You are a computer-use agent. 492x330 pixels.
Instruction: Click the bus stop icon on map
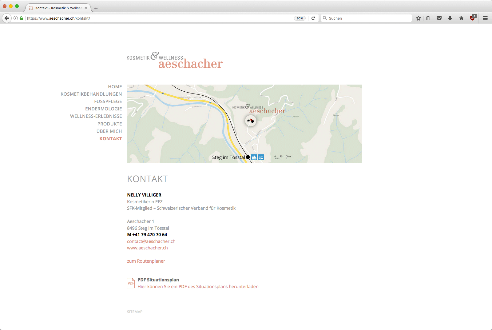[261, 157]
